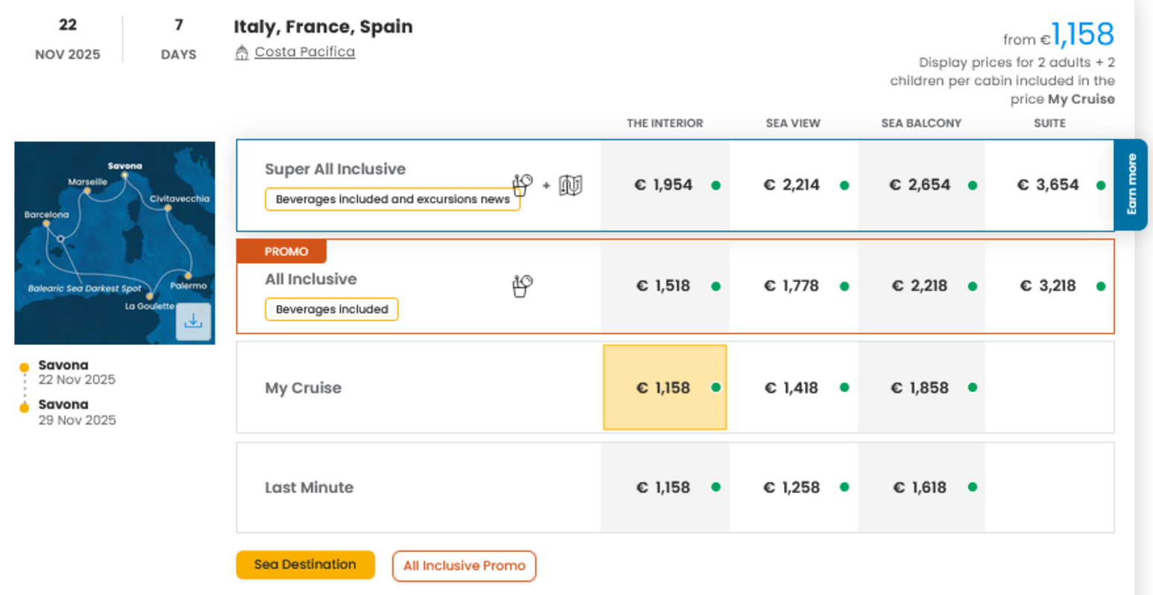The width and height of the screenshot is (1153, 595).
Task: Click the excursions map icon
Action: point(570,185)
